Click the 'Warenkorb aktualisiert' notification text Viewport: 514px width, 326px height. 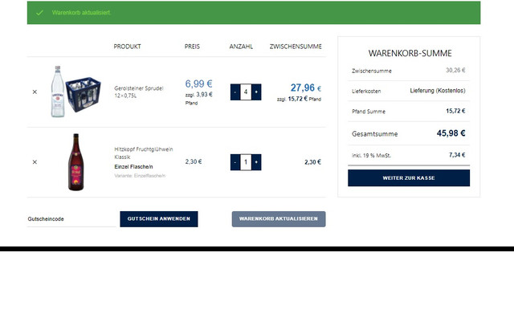point(81,13)
